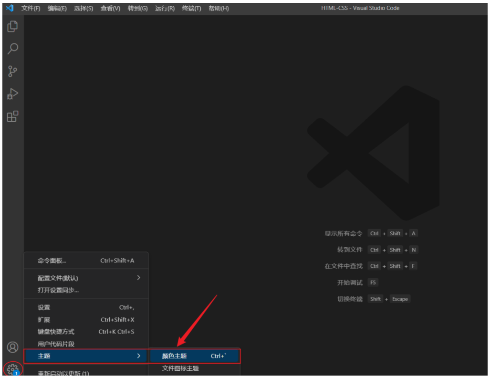The height and width of the screenshot is (377, 490).
Task: Click the Ctrl+K Ctrl+S shortcut text
Action: pos(116,332)
